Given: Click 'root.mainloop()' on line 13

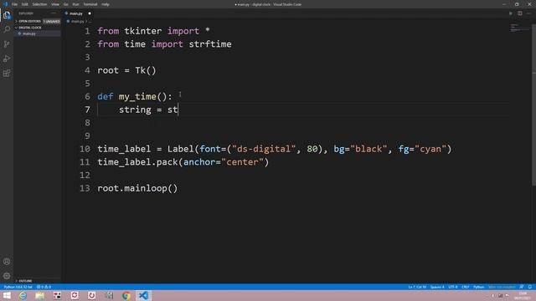Looking at the screenshot, I should pos(137,188).
